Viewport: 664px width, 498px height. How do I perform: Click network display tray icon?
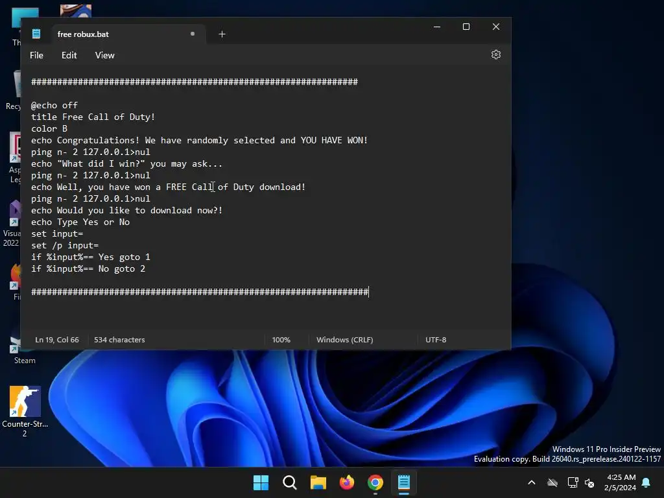click(573, 482)
